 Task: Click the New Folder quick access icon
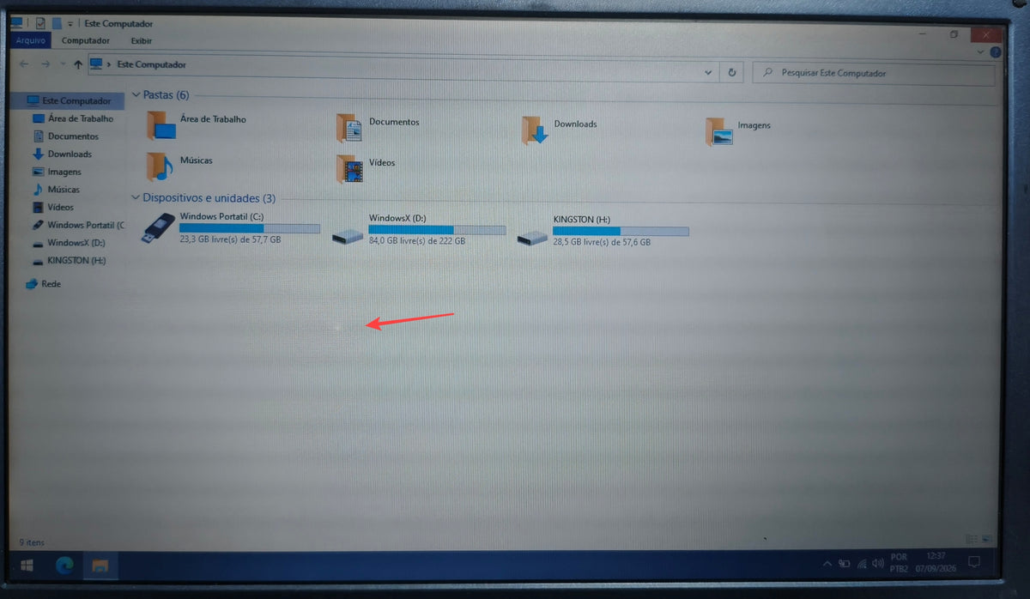click(56, 24)
